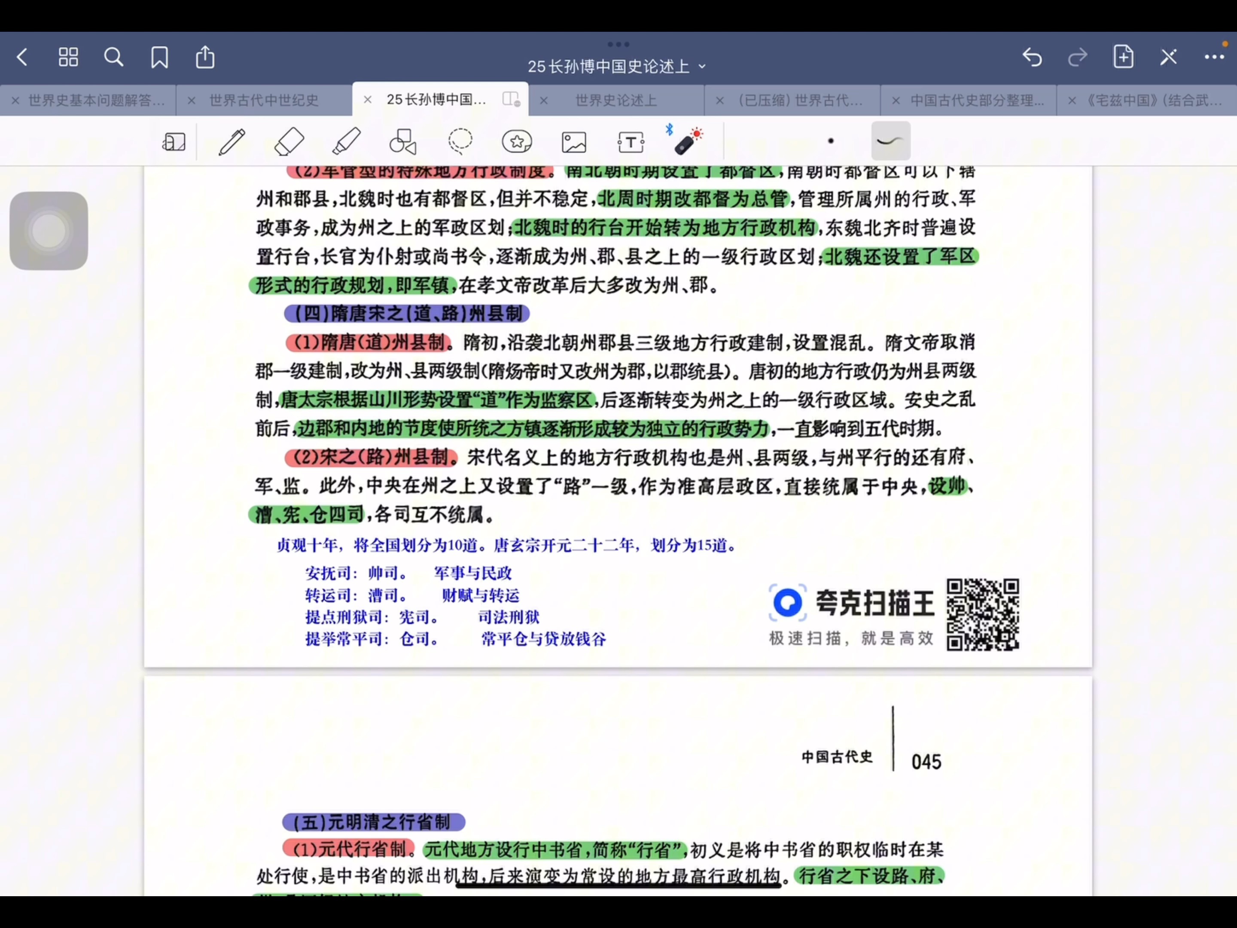Select the 25长孙博中国 active tab
The width and height of the screenshot is (1237, 928).
436,100
